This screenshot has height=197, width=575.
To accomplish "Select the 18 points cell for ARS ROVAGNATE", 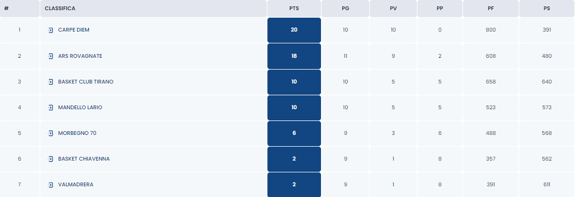I will tap(294, 56).
